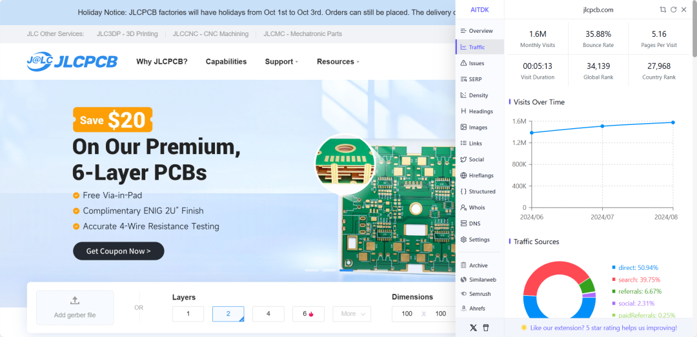This screenshot has height=337, width=697.
Task: Click the upload gerber file icon
Action: (75, 300)
